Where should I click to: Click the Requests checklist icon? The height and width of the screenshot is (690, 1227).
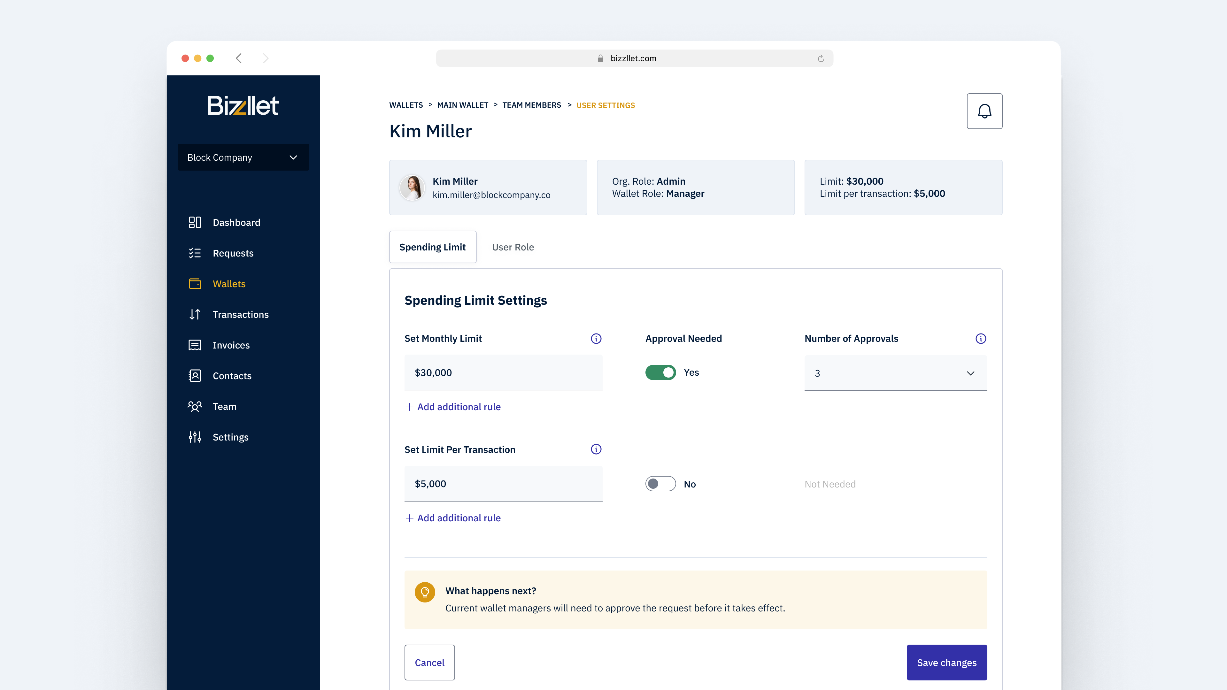[x=195, y=253]
